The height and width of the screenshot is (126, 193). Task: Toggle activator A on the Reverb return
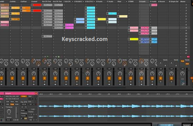(x=161, y=78)
